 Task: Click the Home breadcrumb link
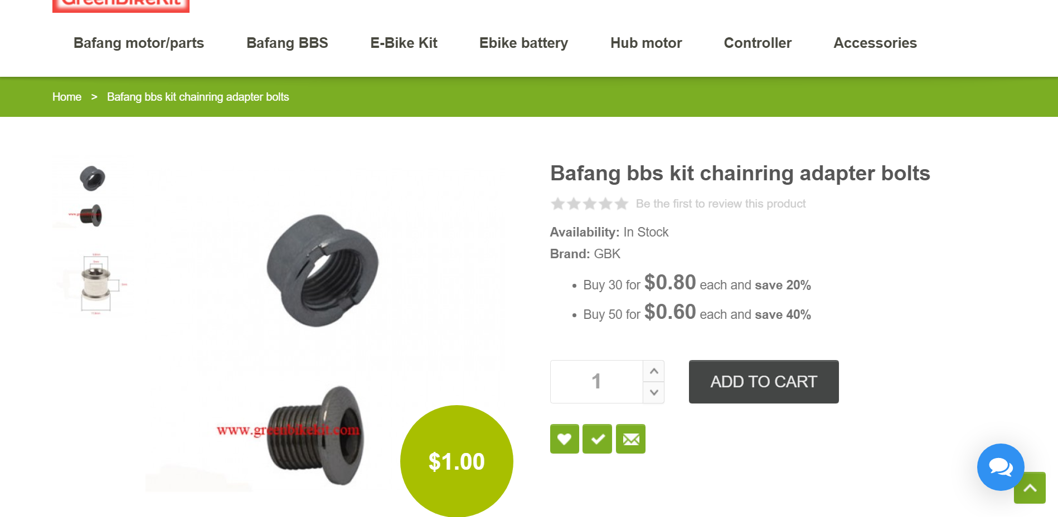tap(67, 97)
